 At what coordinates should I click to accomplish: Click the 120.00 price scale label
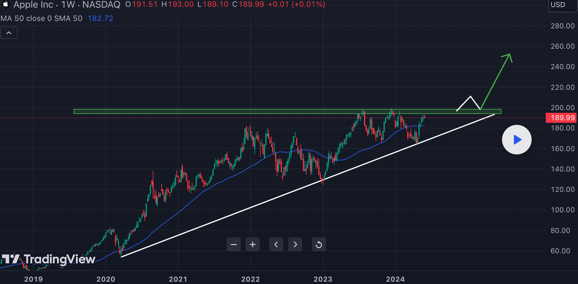point(563,190)
